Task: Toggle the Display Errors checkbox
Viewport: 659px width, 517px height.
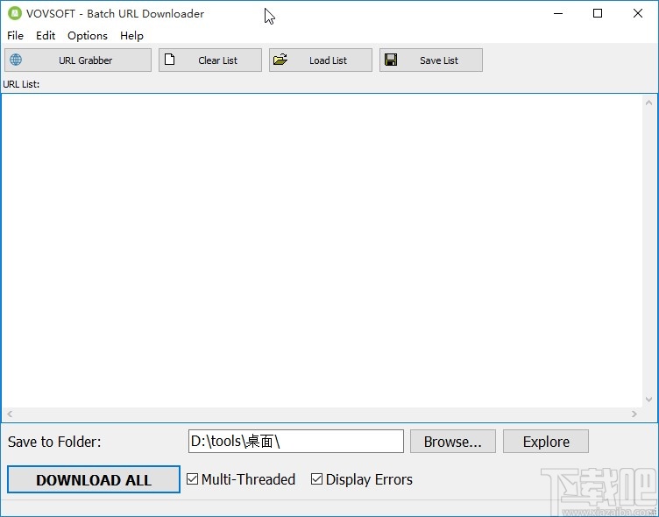Action: pyautogui.click(x=316, y=478)
